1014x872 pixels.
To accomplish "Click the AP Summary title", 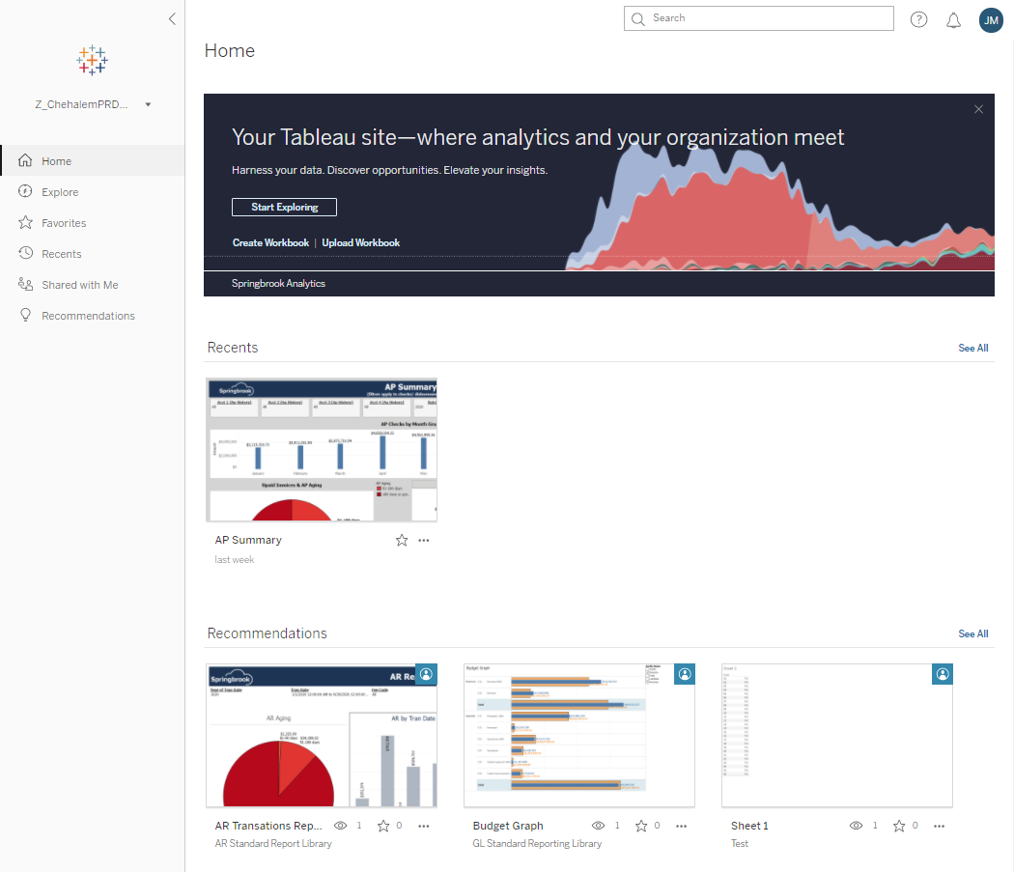I will (x=248, y=540).
